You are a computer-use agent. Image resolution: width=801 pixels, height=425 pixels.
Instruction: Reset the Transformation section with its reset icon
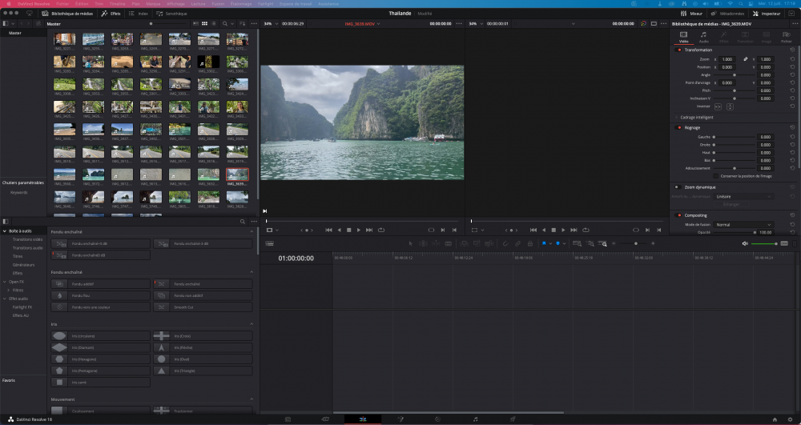tap(792, 50)
